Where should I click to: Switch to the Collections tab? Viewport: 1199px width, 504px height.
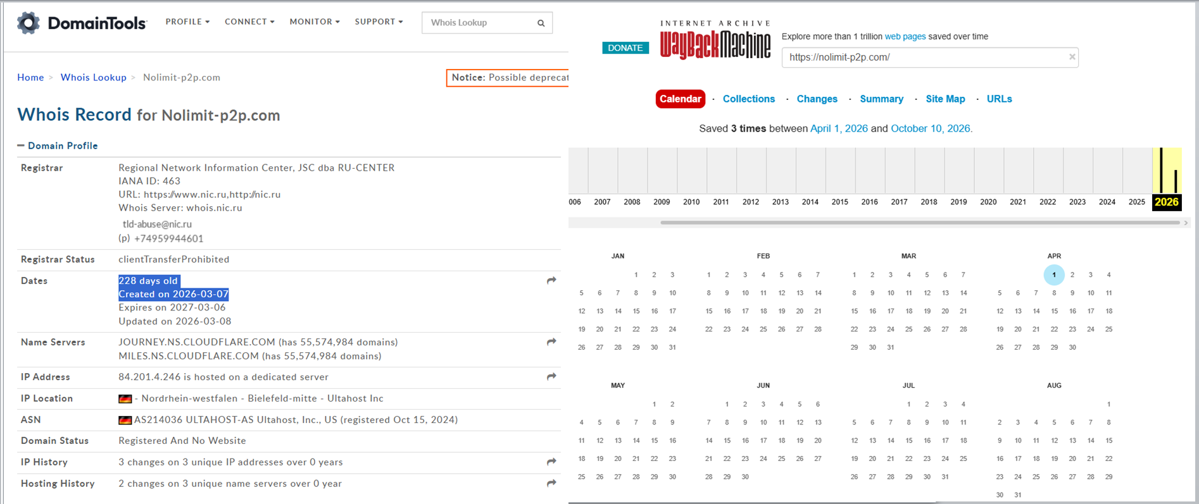pyautogui.click(x=749, y=99)
